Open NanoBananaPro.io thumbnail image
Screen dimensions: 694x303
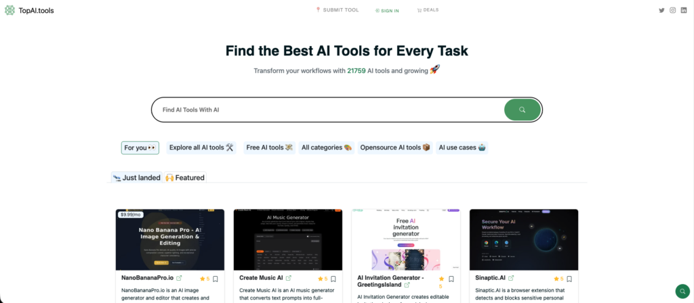tap(170, 240)
